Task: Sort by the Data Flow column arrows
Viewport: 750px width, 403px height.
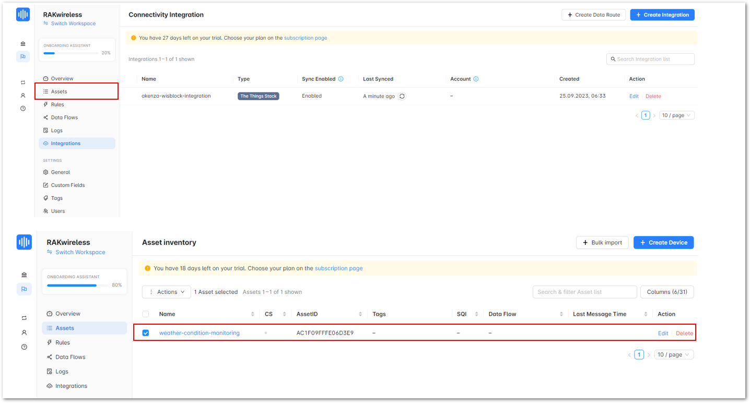Action: point(561,314)
